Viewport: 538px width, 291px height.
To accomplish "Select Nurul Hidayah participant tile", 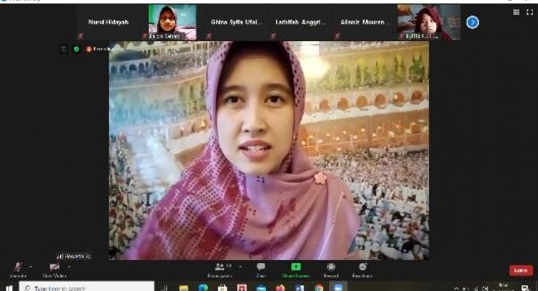I will click(x=108, y=22).
